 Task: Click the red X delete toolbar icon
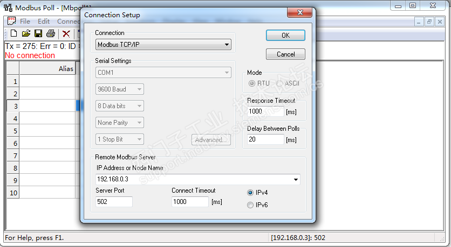(x=66, y=34)
